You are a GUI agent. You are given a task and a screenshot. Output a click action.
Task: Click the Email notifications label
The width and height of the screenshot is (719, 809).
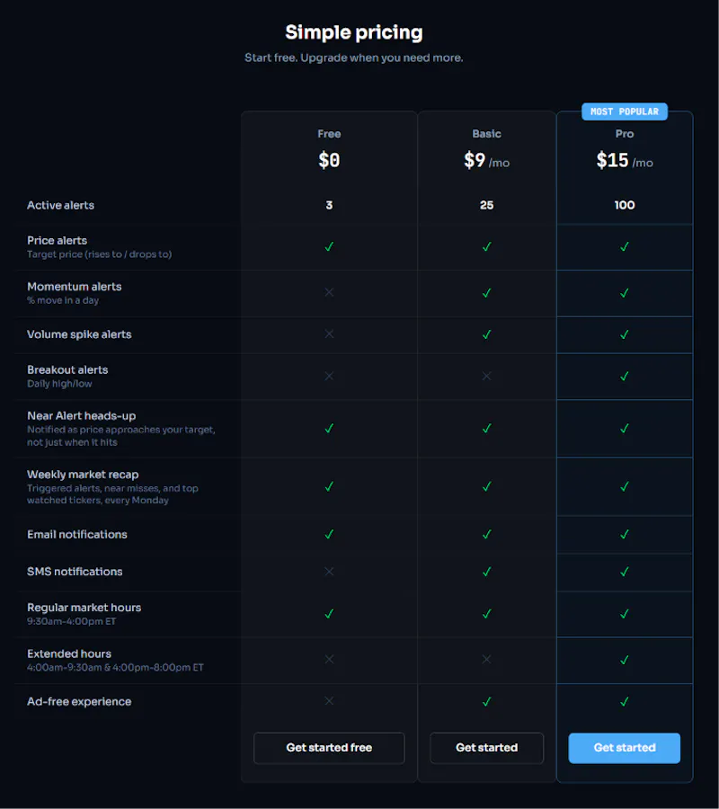(77, 535)
